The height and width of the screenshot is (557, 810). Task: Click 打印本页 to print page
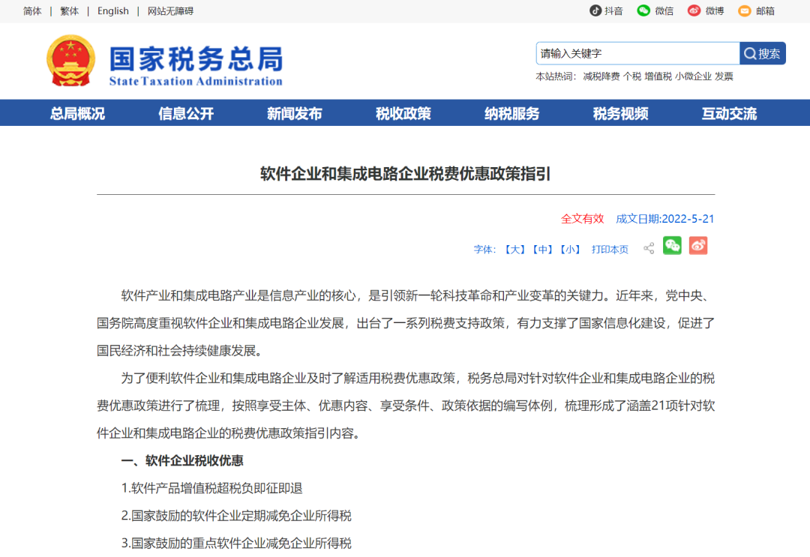point(610,250)
